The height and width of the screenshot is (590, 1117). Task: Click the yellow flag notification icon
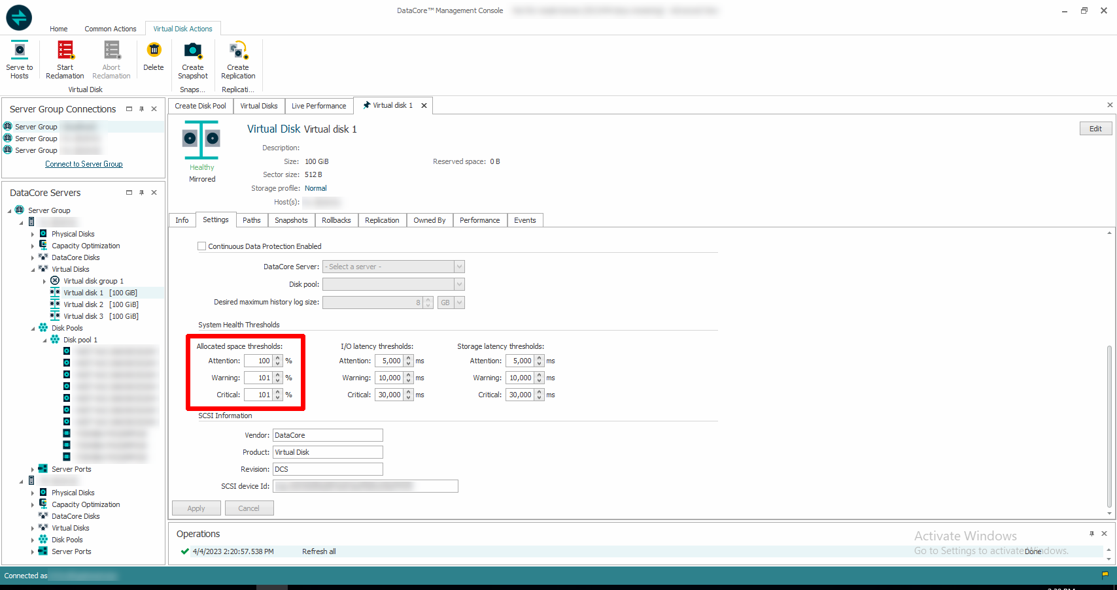click(1105, 575)
